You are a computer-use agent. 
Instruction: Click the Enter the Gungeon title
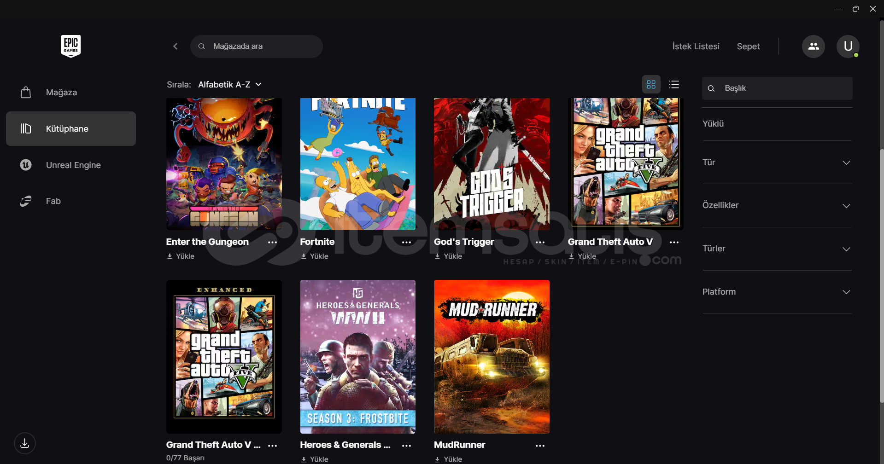pos(207,242)
